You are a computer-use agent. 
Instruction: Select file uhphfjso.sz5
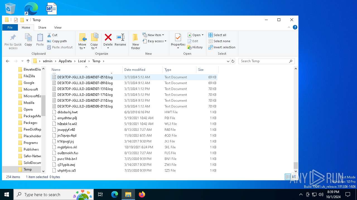tap(134, 171)
